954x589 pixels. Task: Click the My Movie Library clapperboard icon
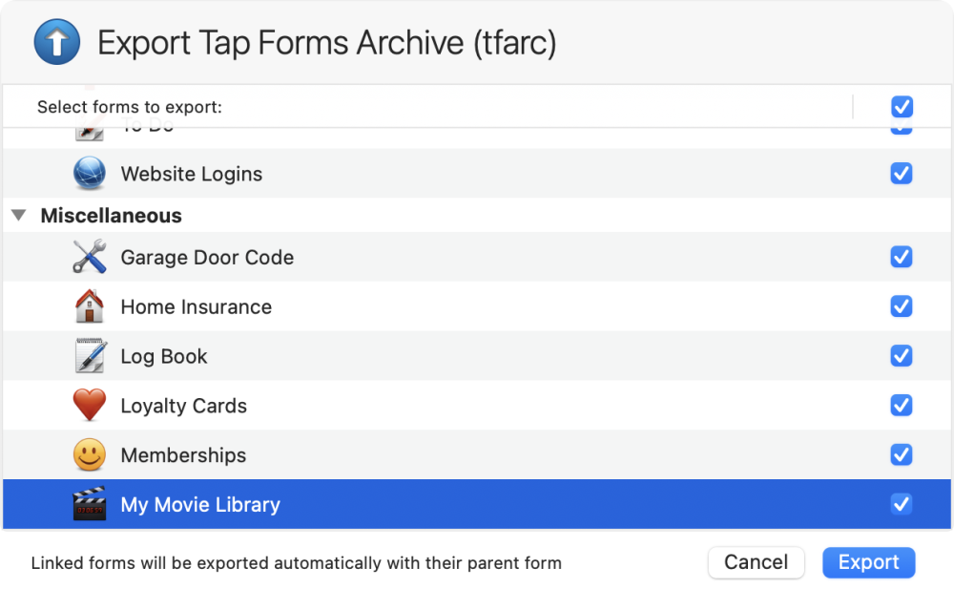pyautogui.click(x=90, y=504)
